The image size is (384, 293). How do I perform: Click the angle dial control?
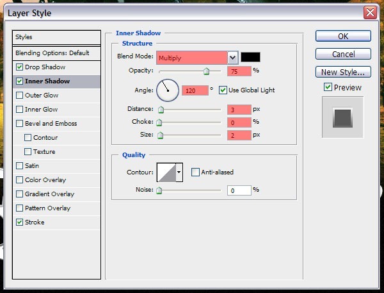(168, 90)
